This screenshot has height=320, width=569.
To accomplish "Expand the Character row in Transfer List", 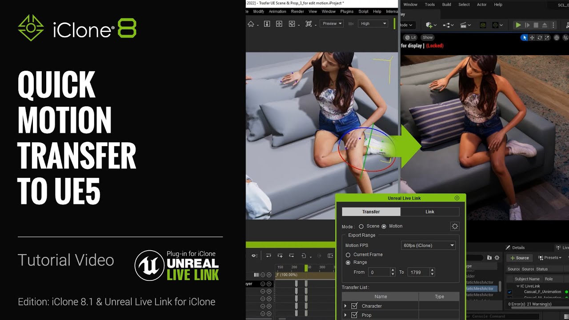I will click(x=345, y=306).
